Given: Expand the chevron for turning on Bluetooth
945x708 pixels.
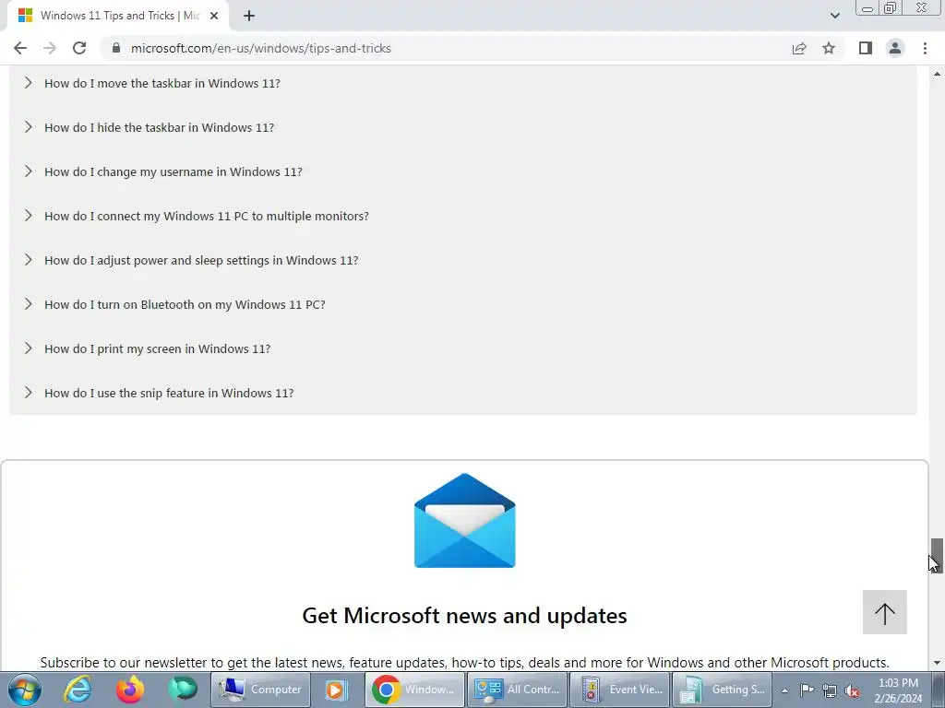Looking at the screenshot, I should click(29, 304).
